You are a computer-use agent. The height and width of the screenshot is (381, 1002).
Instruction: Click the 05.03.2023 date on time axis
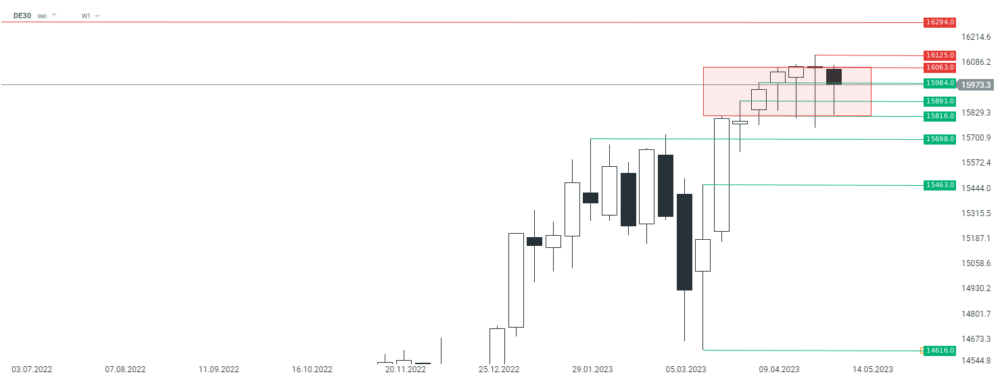point(686,370)
